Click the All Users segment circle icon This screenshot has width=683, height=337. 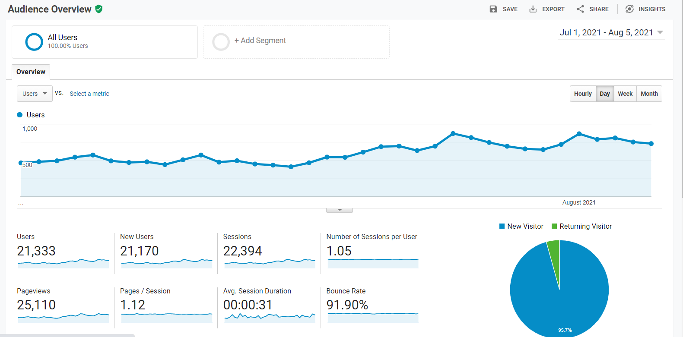[x=34, y=42]
